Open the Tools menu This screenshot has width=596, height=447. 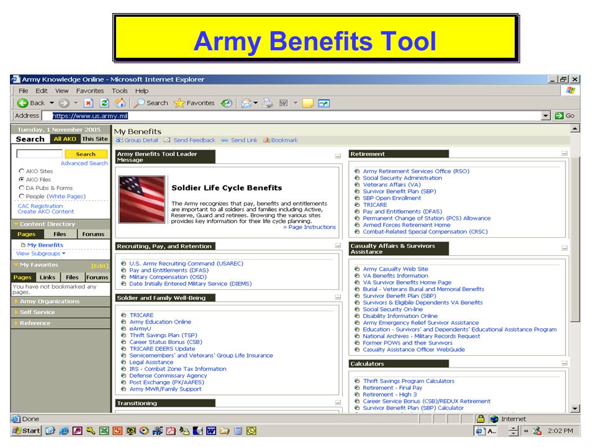[120, 91]
